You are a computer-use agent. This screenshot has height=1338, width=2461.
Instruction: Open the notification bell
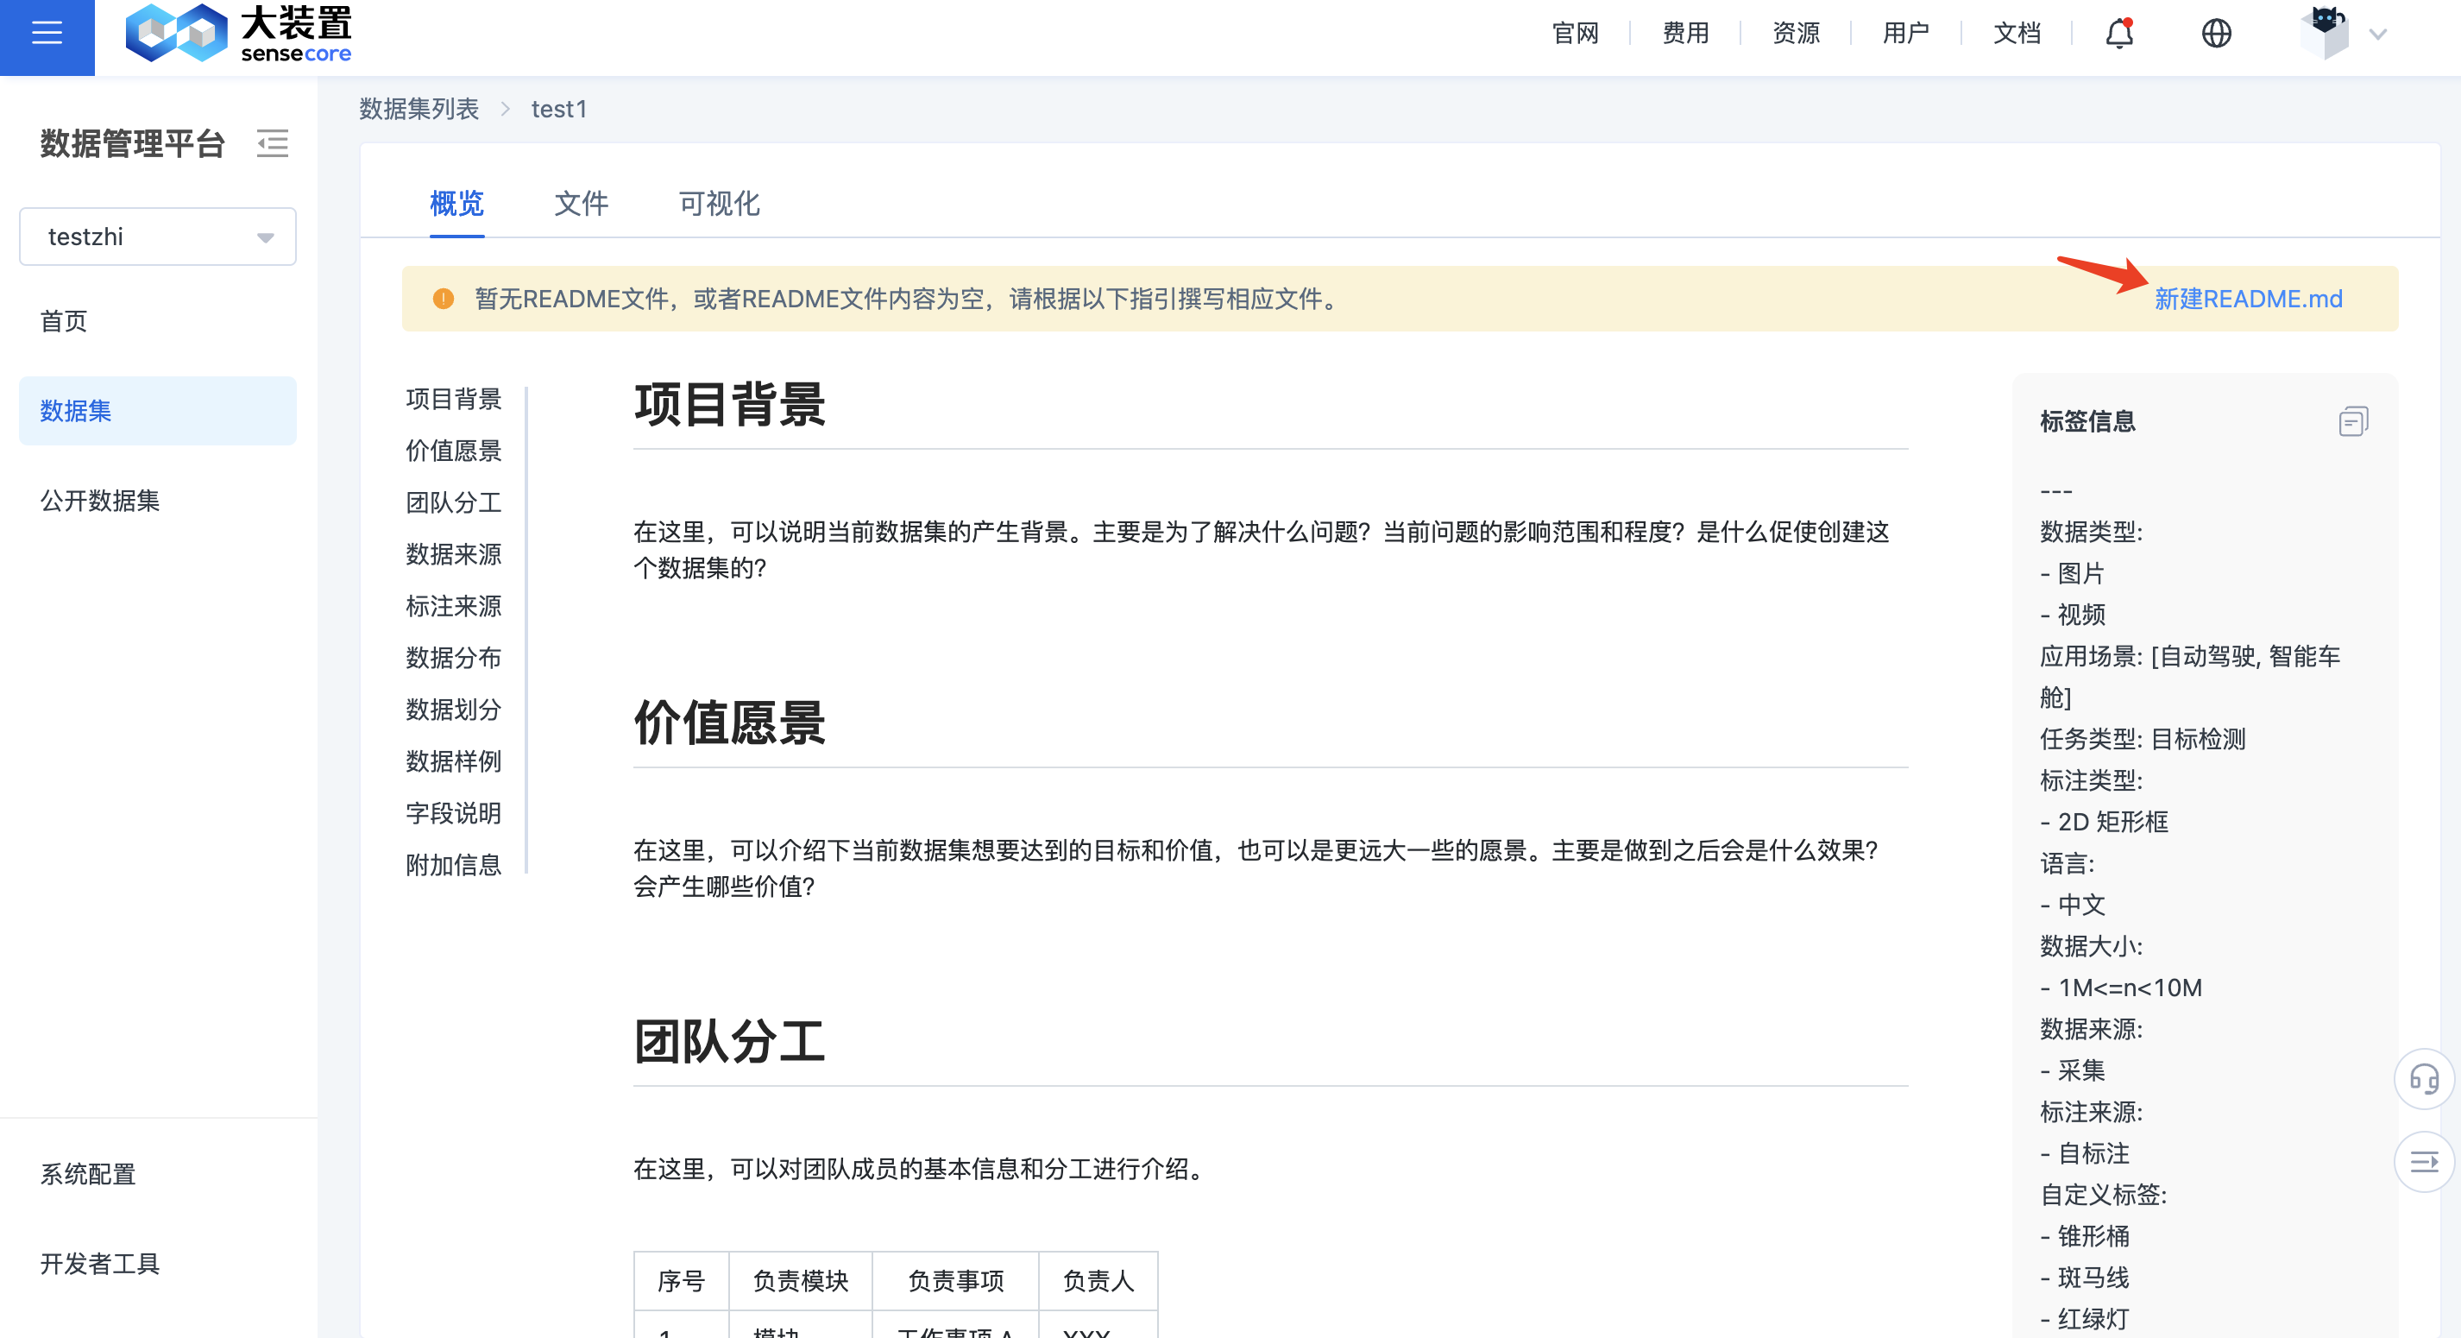point(2119,32)
